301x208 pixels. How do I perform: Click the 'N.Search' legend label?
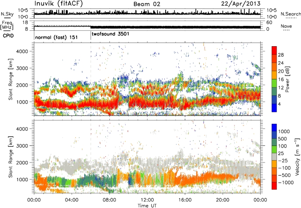coord(290,14)
